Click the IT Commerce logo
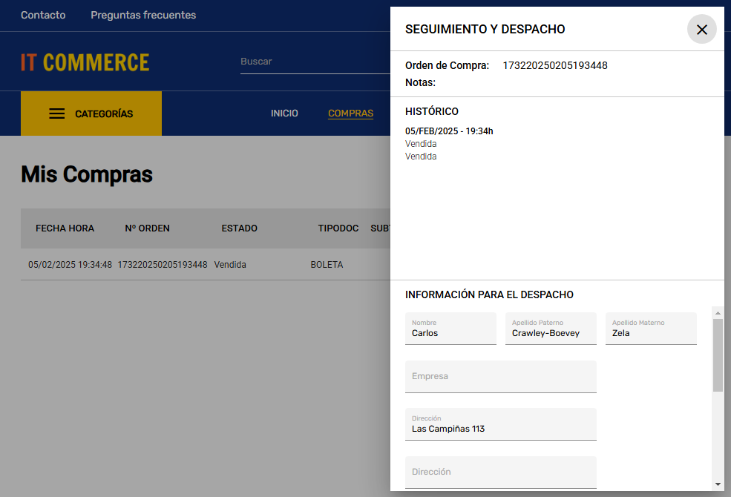731x497 pixels. point(85,62)
